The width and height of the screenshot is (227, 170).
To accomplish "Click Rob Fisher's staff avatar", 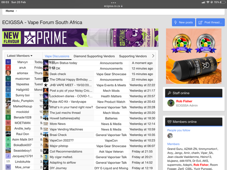I will 171,103.
